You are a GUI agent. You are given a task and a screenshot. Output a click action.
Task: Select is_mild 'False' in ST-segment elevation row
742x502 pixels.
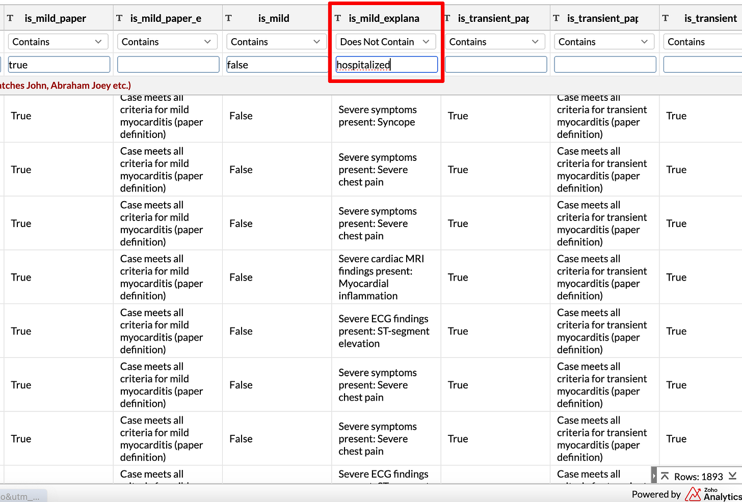(x=277, y=331)
